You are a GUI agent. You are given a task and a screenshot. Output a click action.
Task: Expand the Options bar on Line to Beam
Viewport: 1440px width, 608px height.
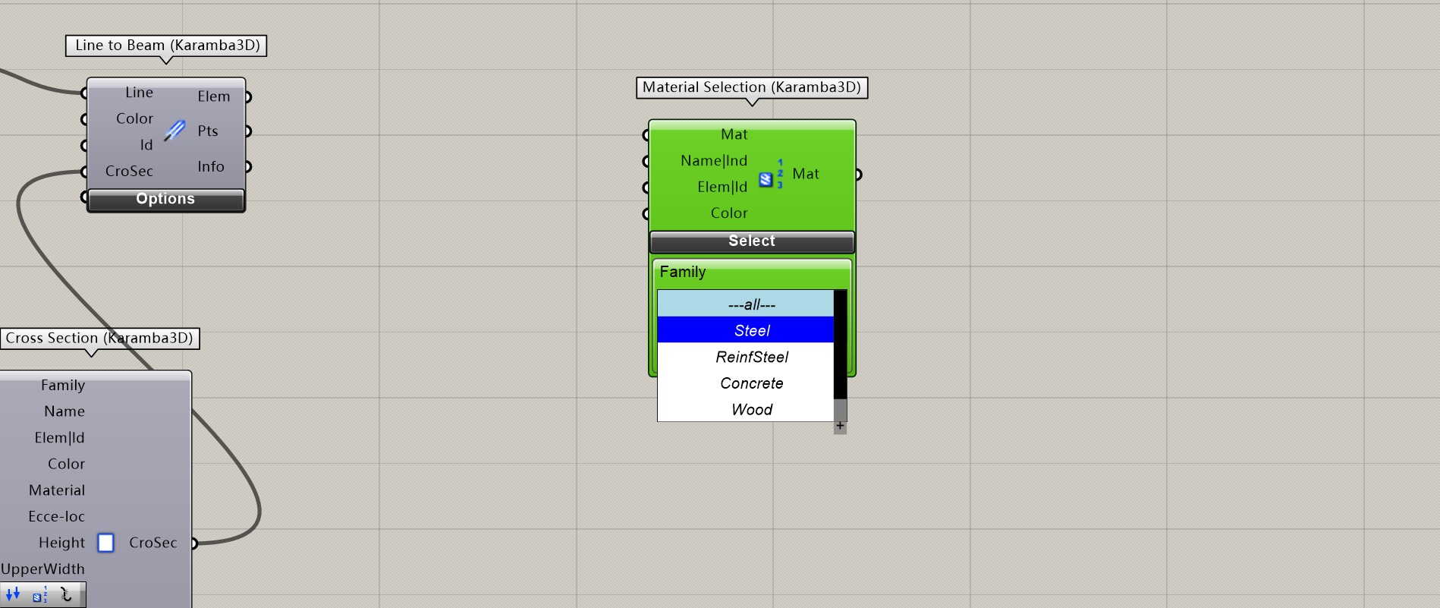165,199
